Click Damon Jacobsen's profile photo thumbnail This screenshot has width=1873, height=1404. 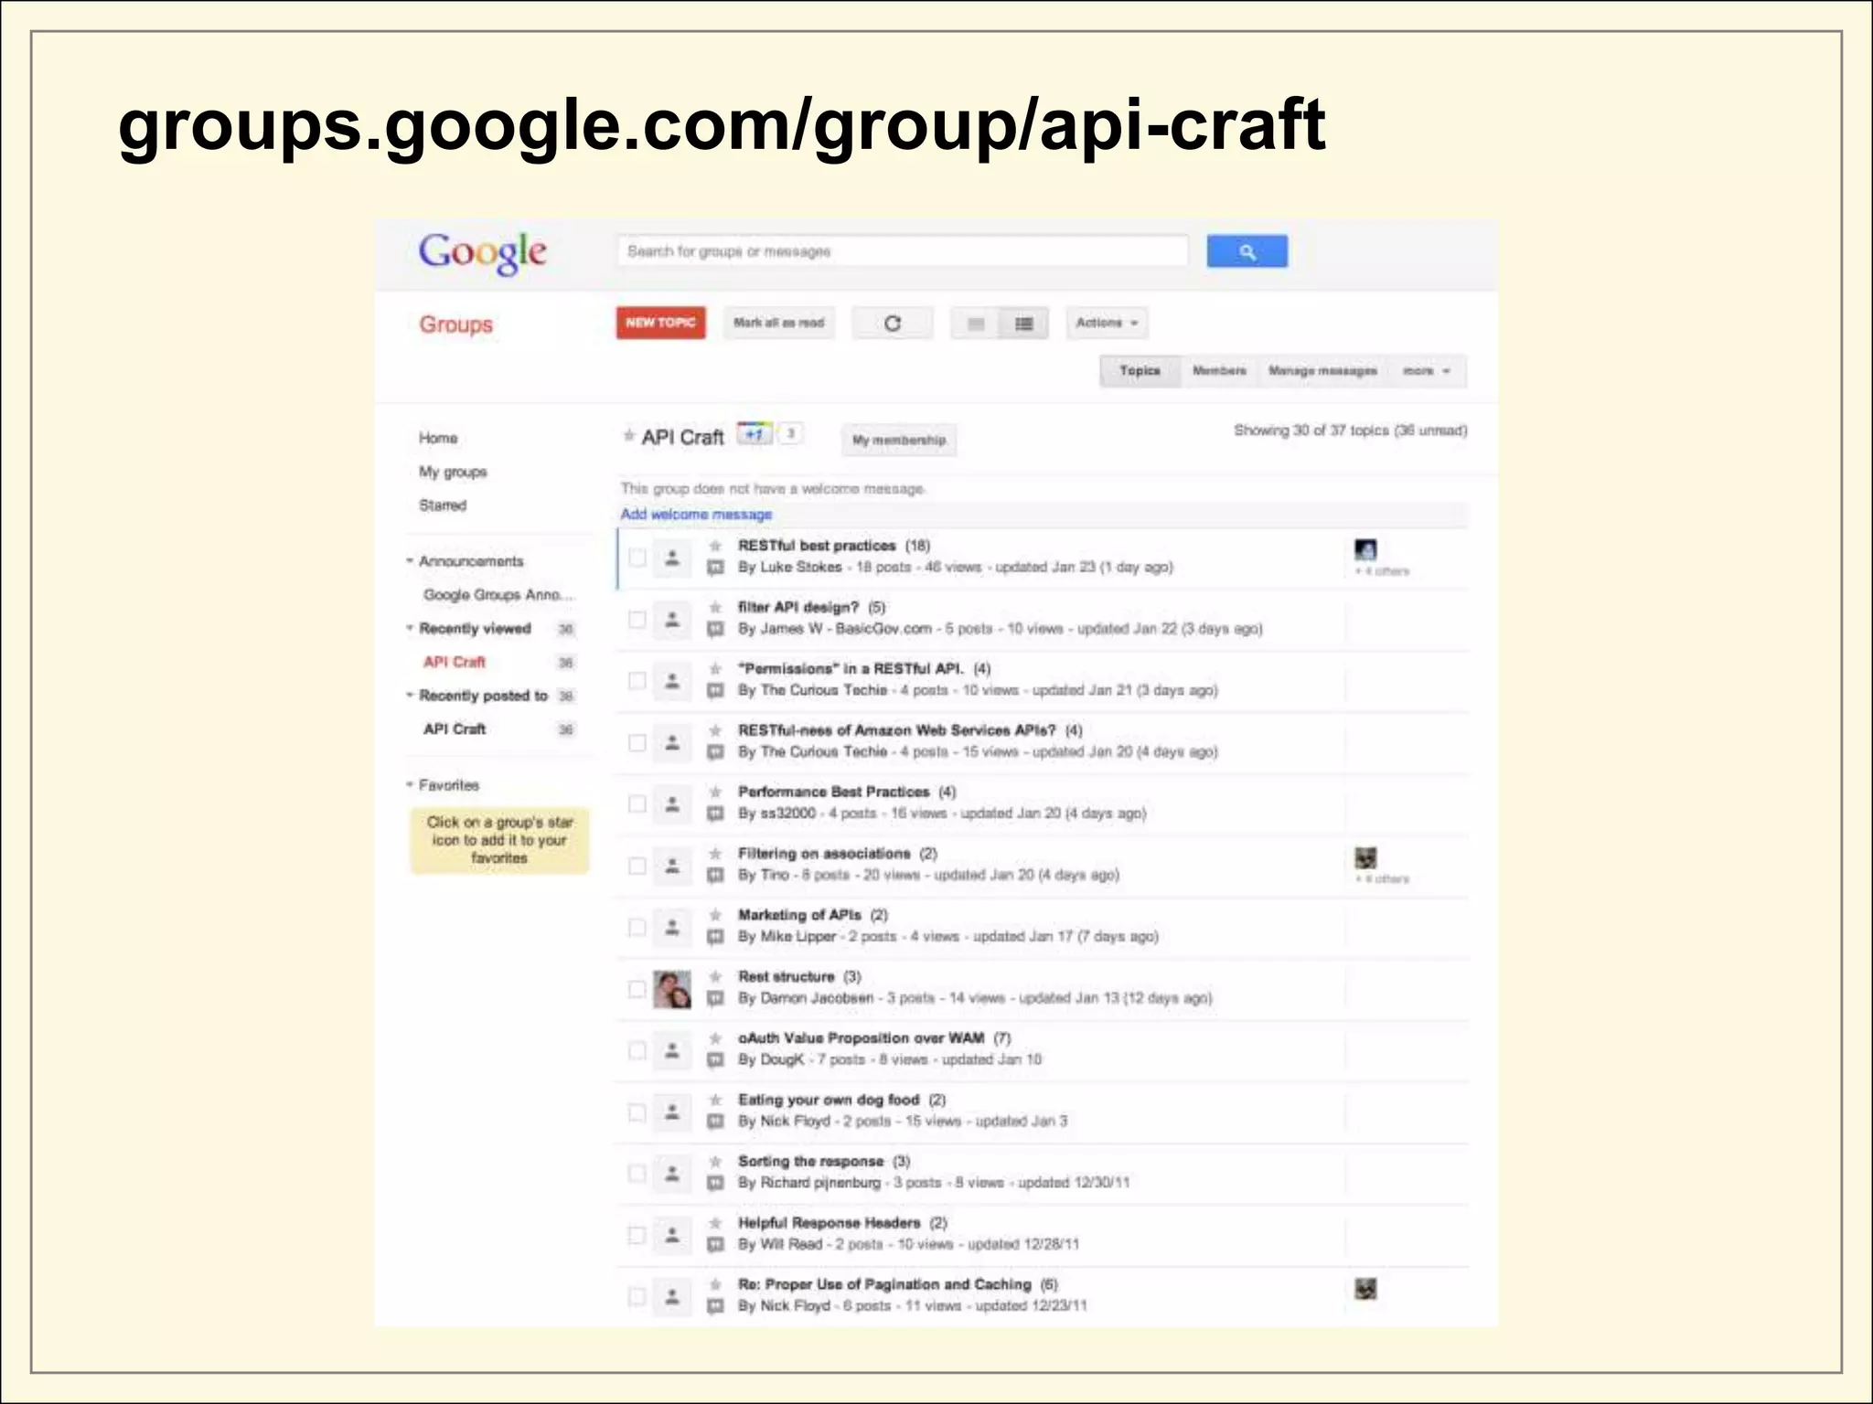click(x=672, y=989)
